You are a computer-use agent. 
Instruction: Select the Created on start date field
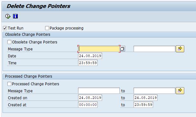90,98
